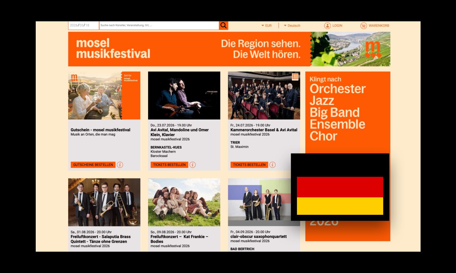456x273 pixels.
Task: Show info icon for the Kammerorchester Basel concert
Action: pyautogui.click(x=272, y=165)
